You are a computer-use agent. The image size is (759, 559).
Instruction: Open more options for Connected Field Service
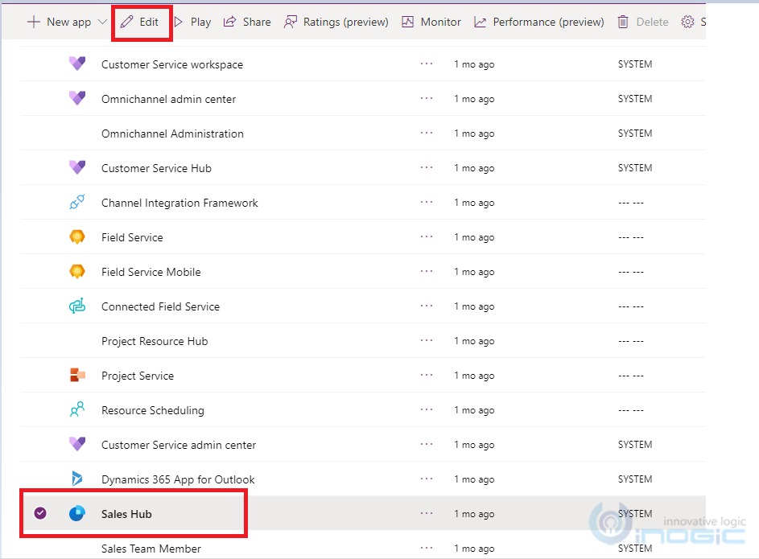pos(427,306)
